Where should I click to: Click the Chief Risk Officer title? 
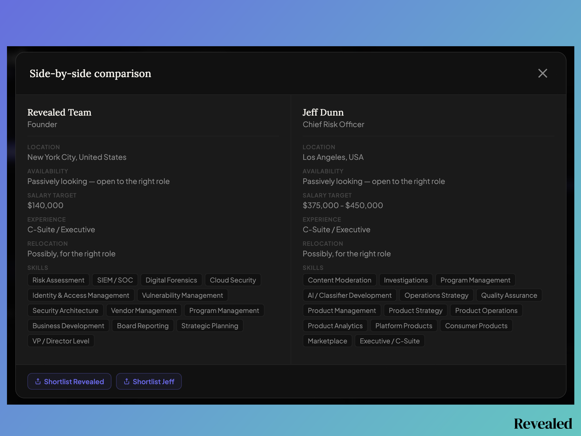(333, 124)
